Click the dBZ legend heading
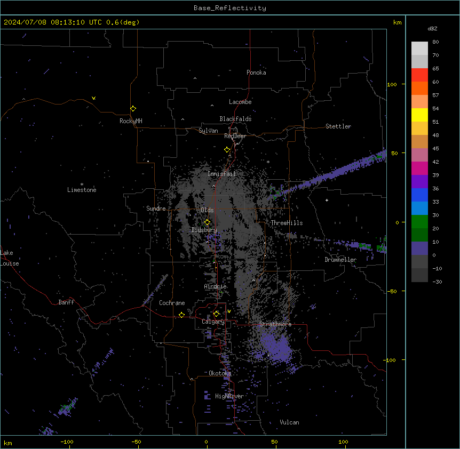Image resolution: width=460 pixels, height=449 pixels. 432,28
